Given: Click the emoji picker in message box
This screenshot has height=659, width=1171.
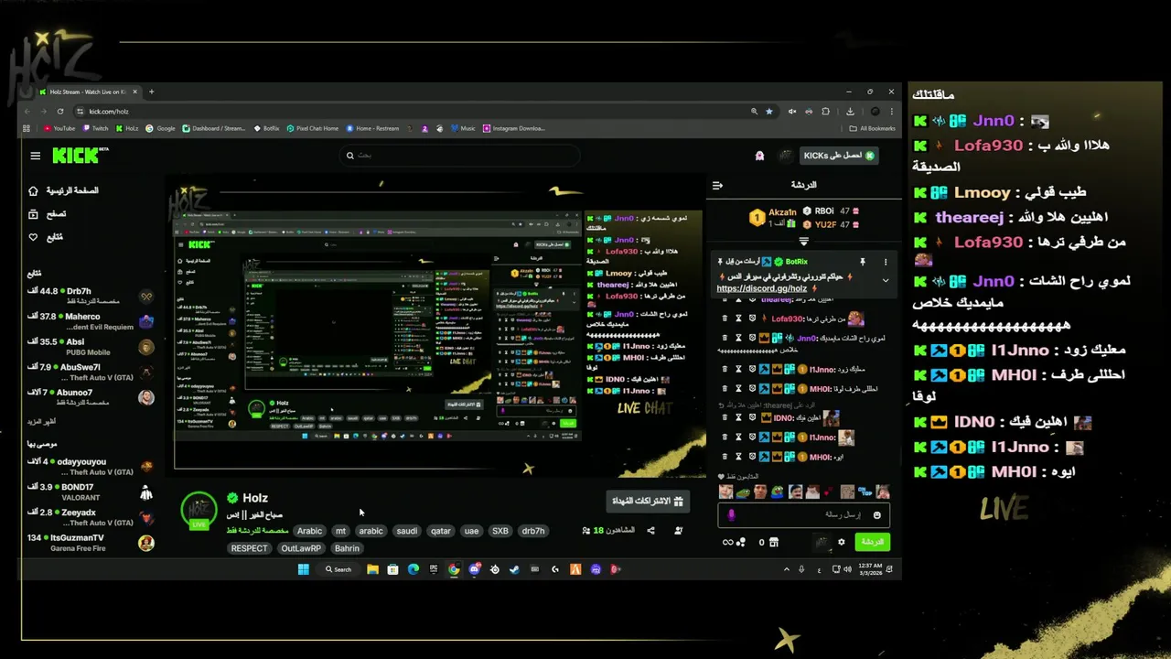Looking at the screenshot, I should (877, 515).
